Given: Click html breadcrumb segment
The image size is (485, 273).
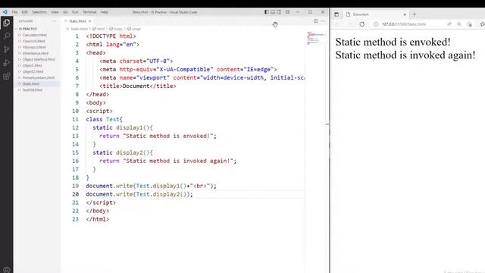Looking at the screenshot, I should 99,29.
